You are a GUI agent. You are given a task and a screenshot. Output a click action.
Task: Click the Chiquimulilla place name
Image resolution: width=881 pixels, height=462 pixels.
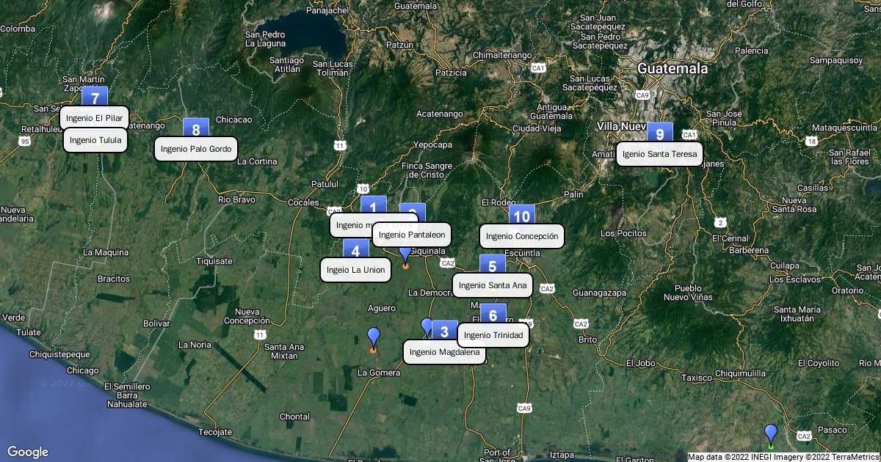click(x=741, y=373)
